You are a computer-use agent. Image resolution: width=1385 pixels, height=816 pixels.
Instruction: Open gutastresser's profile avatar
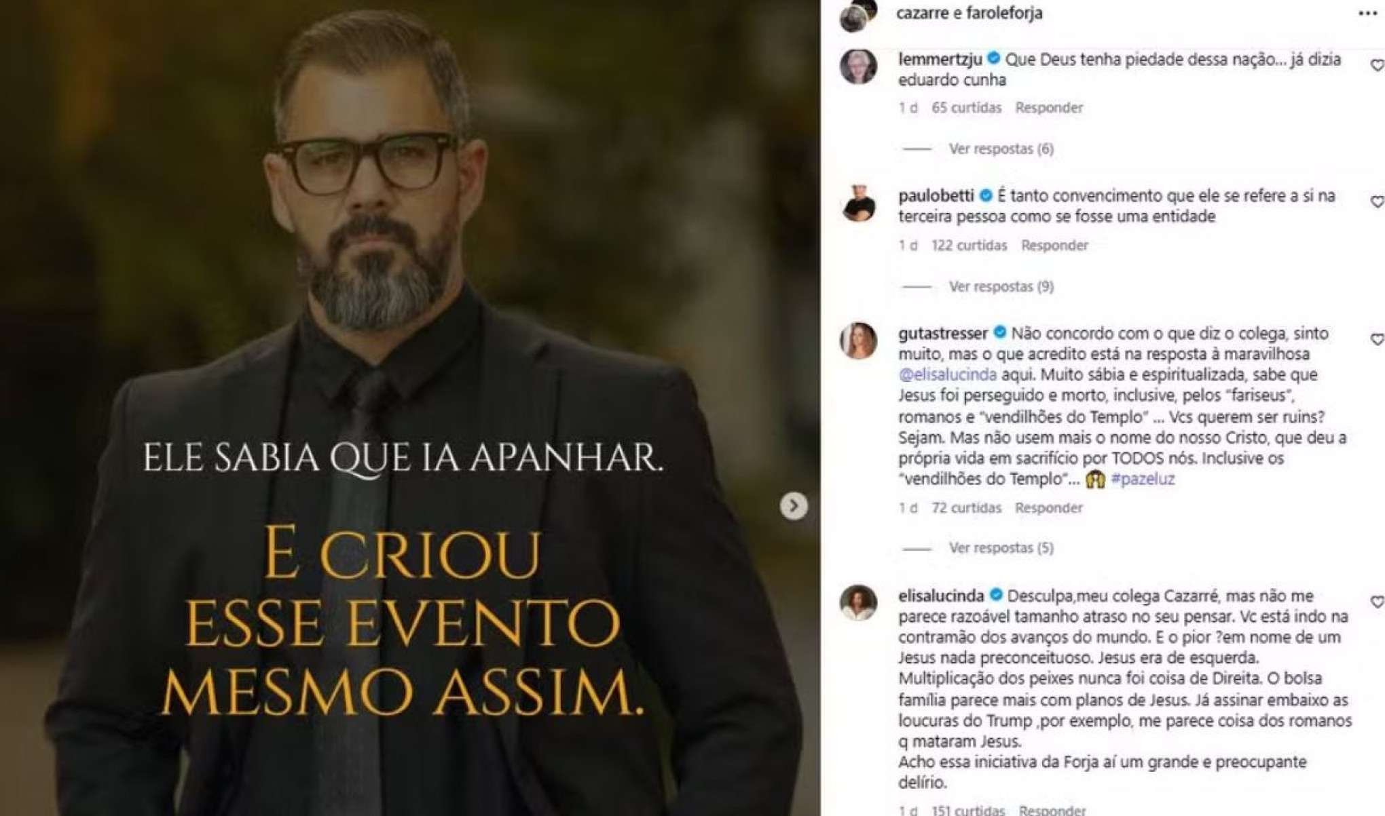click(x=858, y=341)
